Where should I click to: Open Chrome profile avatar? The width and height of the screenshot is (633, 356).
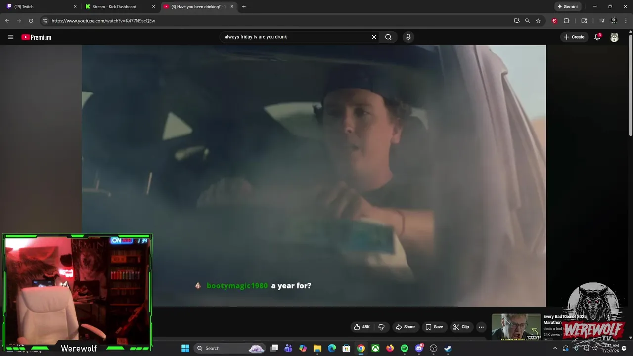[x=614, y=21]
